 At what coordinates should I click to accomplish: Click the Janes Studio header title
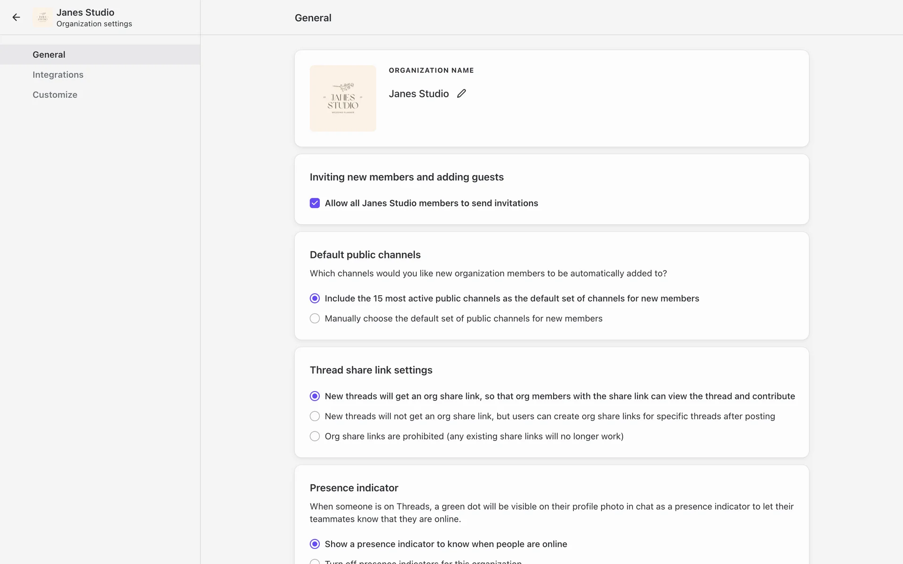[x=85, y=13]
